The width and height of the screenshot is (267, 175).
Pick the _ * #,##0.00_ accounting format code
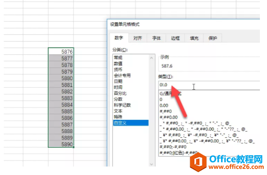click(204, 129)
